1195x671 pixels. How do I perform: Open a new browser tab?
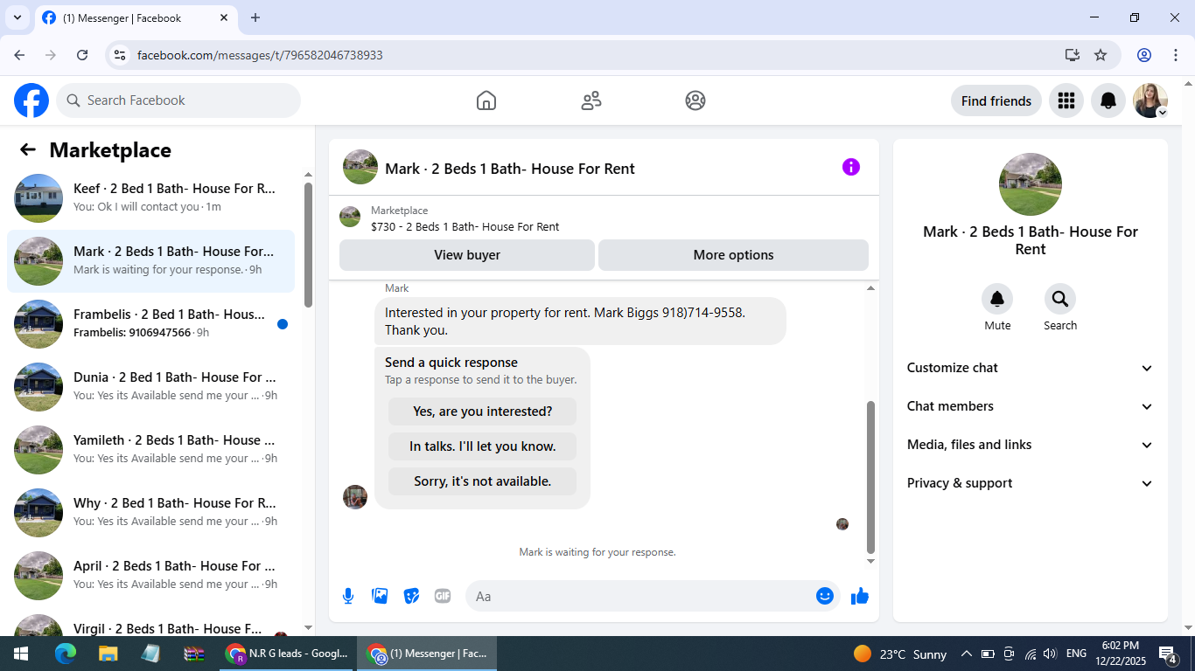pyautogui.click(x=255, y=17)
